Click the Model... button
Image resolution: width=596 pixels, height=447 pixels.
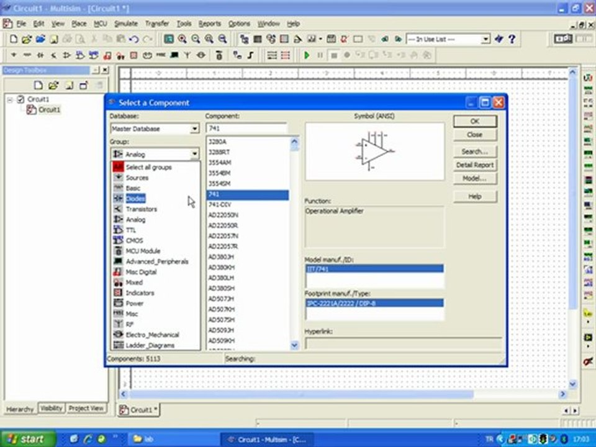(475, 178)
